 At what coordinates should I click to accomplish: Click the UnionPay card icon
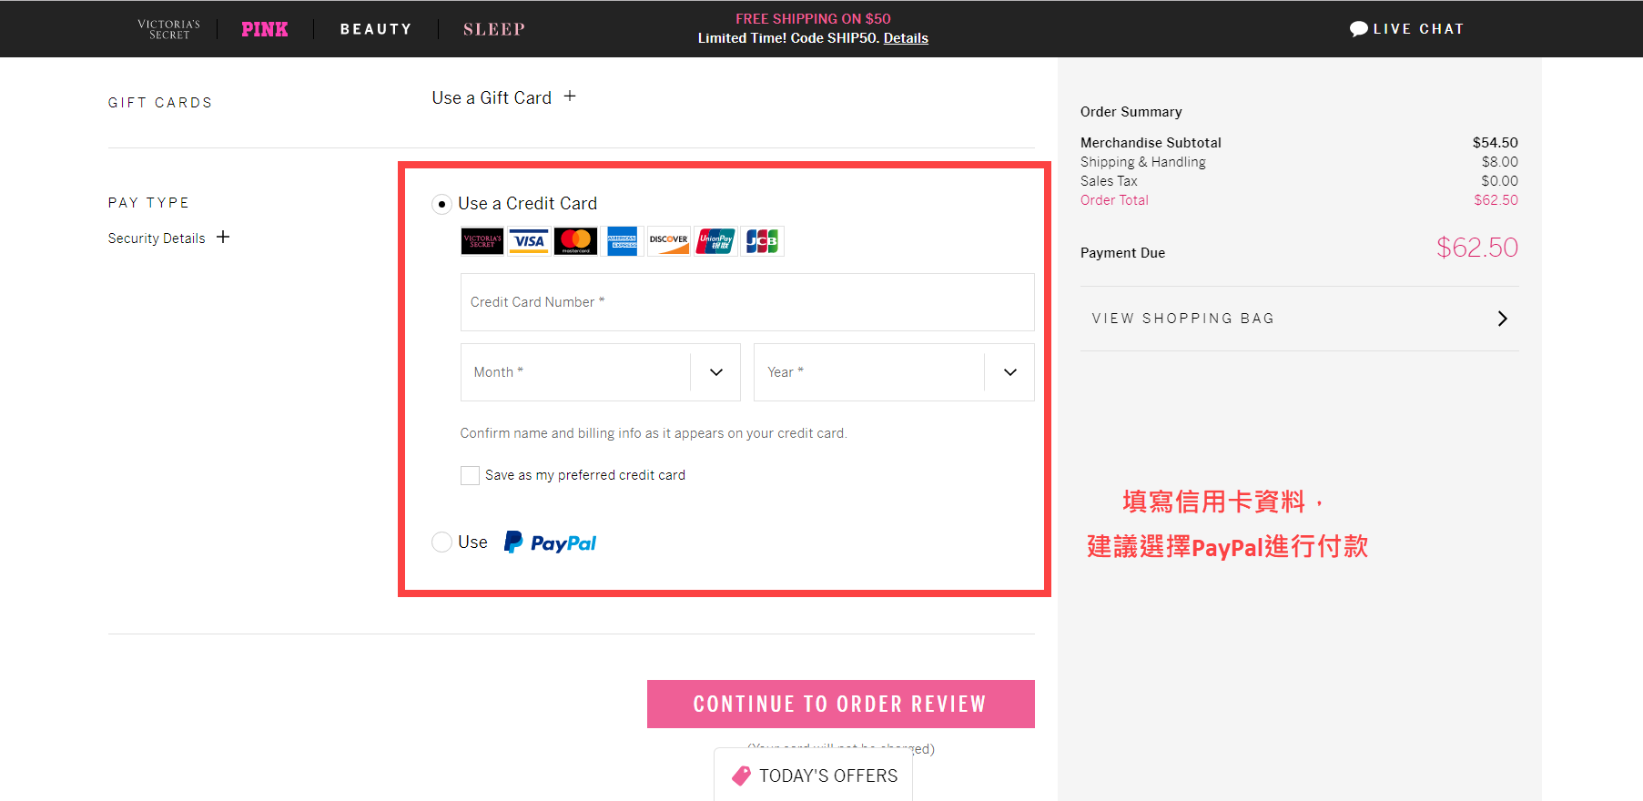pos(715,241)
